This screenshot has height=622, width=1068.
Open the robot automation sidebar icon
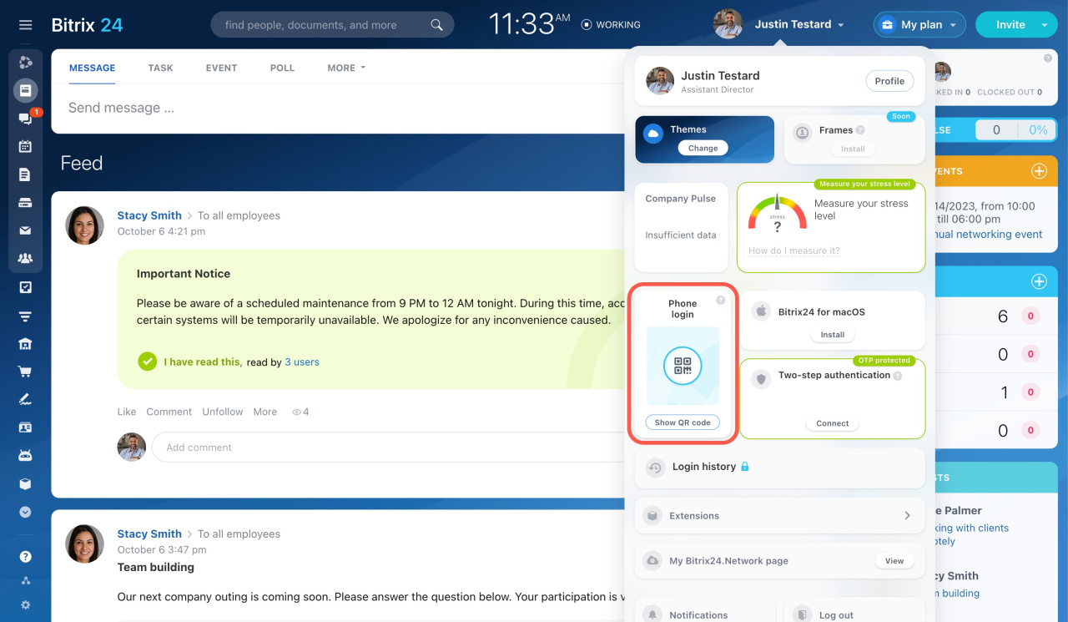click(x=25, y=456)
